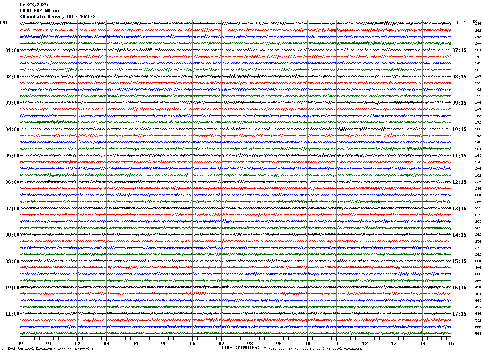Click DC offset value 532

tap(478, 320)
